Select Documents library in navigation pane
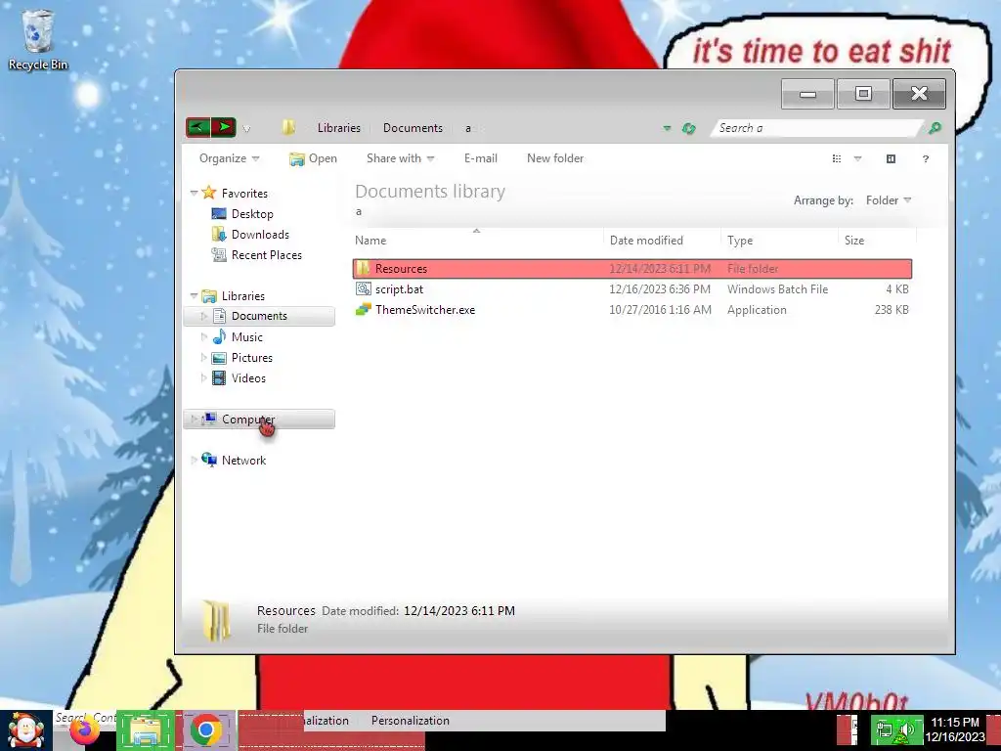Screen dimensions: 1001x751 click(x=258, y=316)
